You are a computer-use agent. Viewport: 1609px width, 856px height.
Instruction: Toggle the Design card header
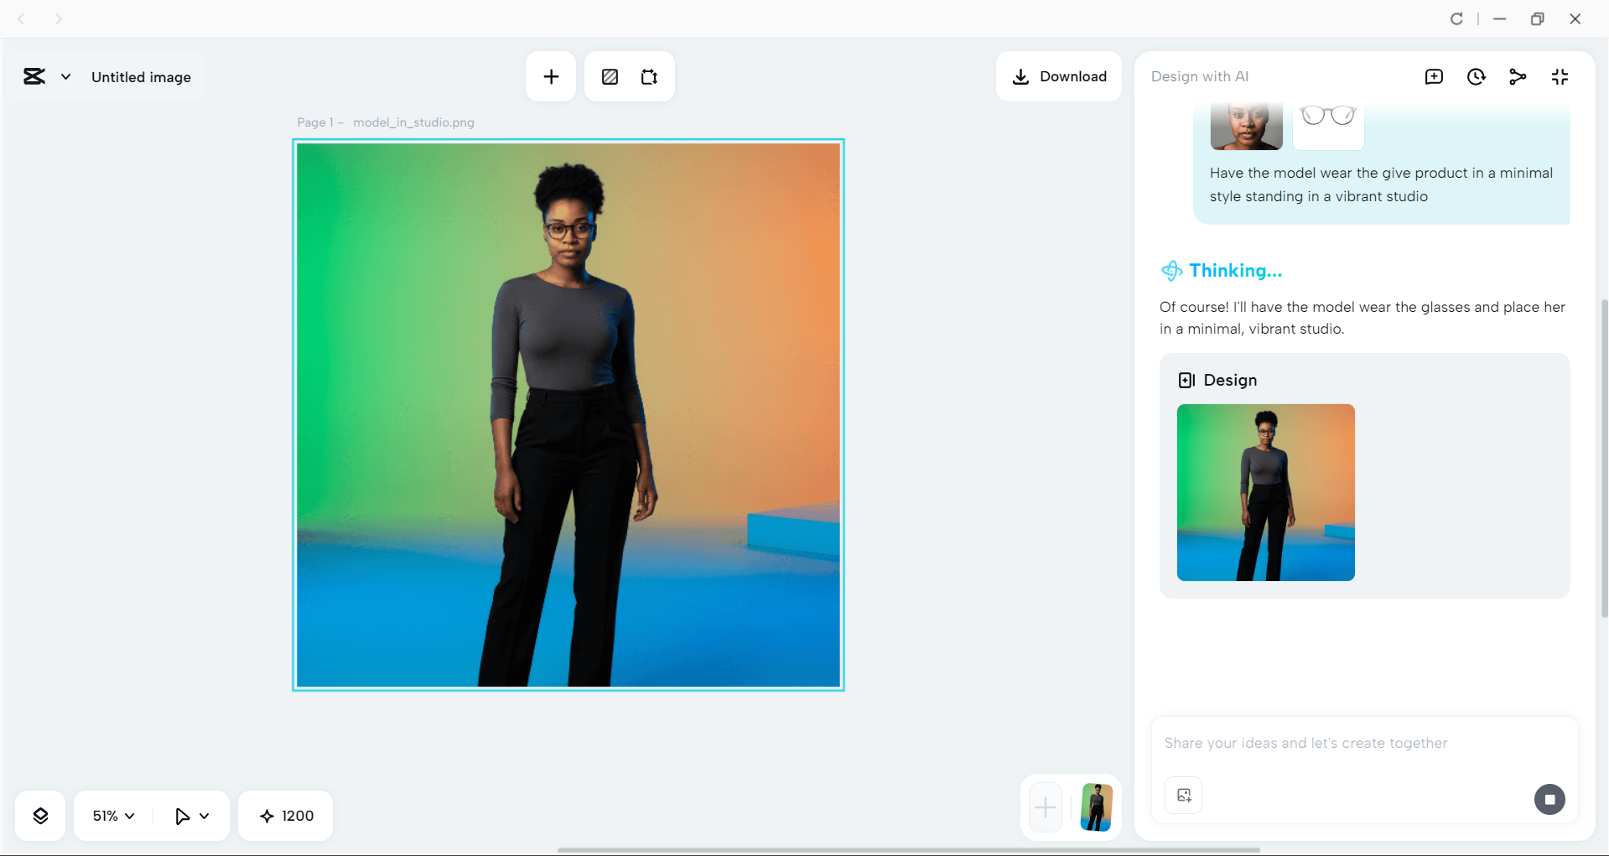pyautogui.click(x=1217, y=380)
